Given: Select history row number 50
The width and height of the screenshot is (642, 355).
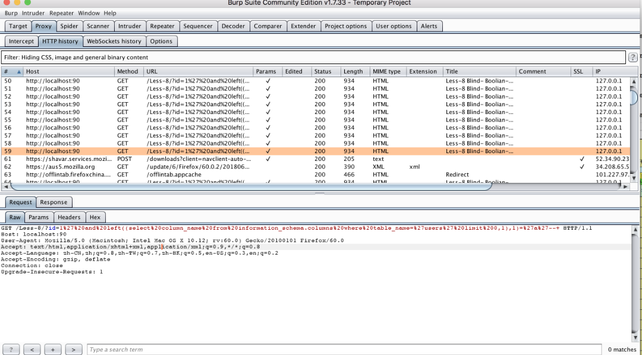Looking at the screenshot, I should point(316,81).
